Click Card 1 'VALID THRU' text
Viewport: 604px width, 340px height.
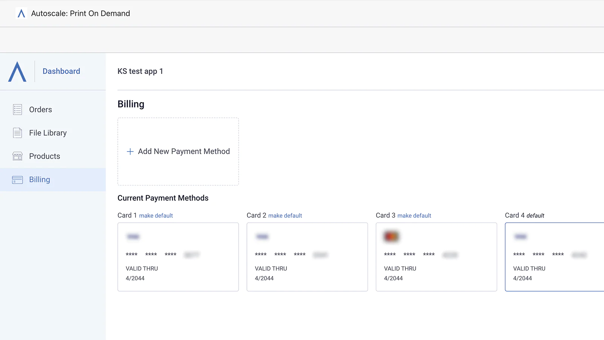click(142, 269)
